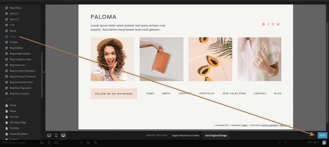Click the undo arrow icon
Image resolution: width=329 pixels, height=147 pixels.
click(x=279, y=143)
